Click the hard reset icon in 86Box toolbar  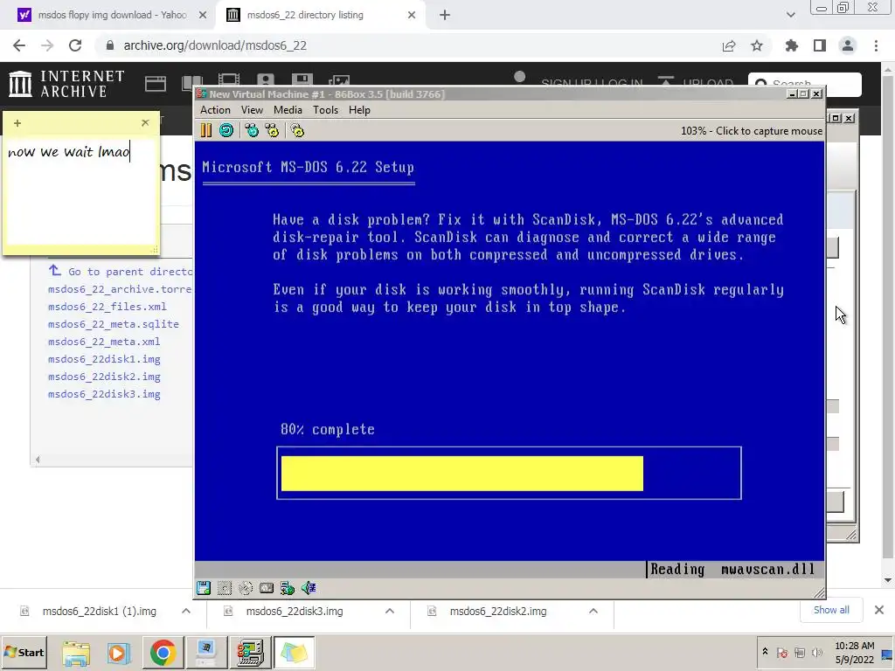tap(226, 131)
